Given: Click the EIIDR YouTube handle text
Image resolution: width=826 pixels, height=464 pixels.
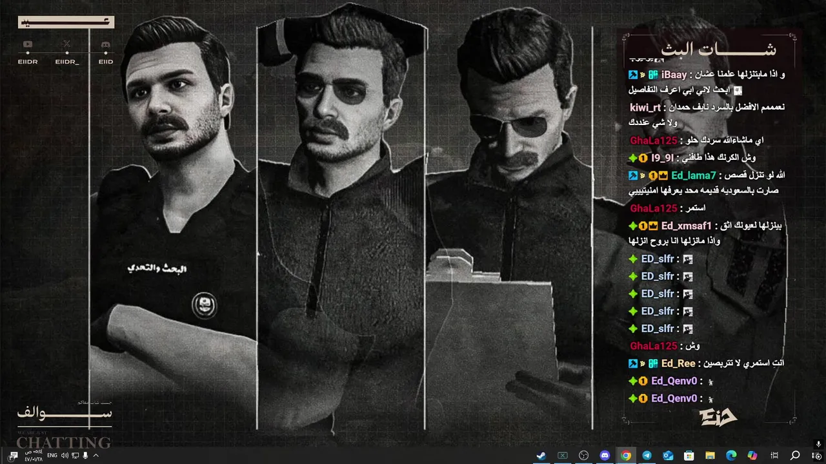Looking at the screenshot, I should [x=27, y=62].
